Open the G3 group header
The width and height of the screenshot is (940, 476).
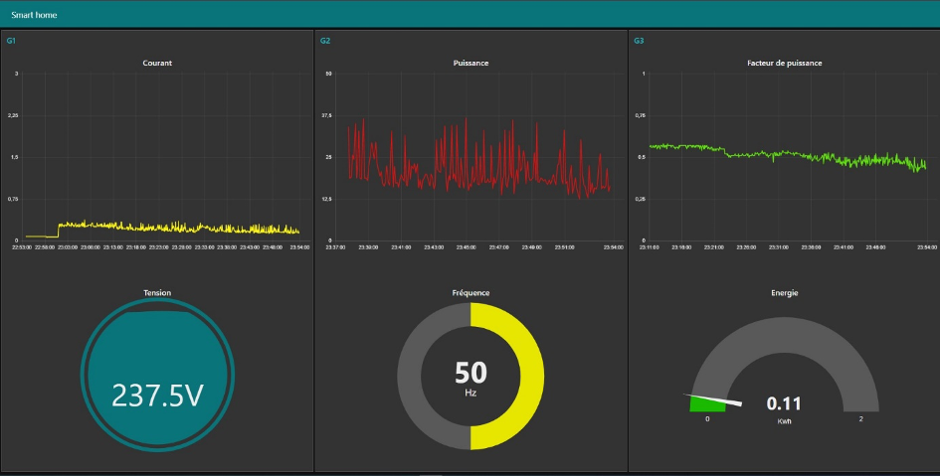point(639,41)
